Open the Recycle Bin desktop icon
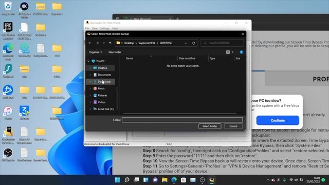Viewport: 329px width, 185px height. (x=8, y=8)
